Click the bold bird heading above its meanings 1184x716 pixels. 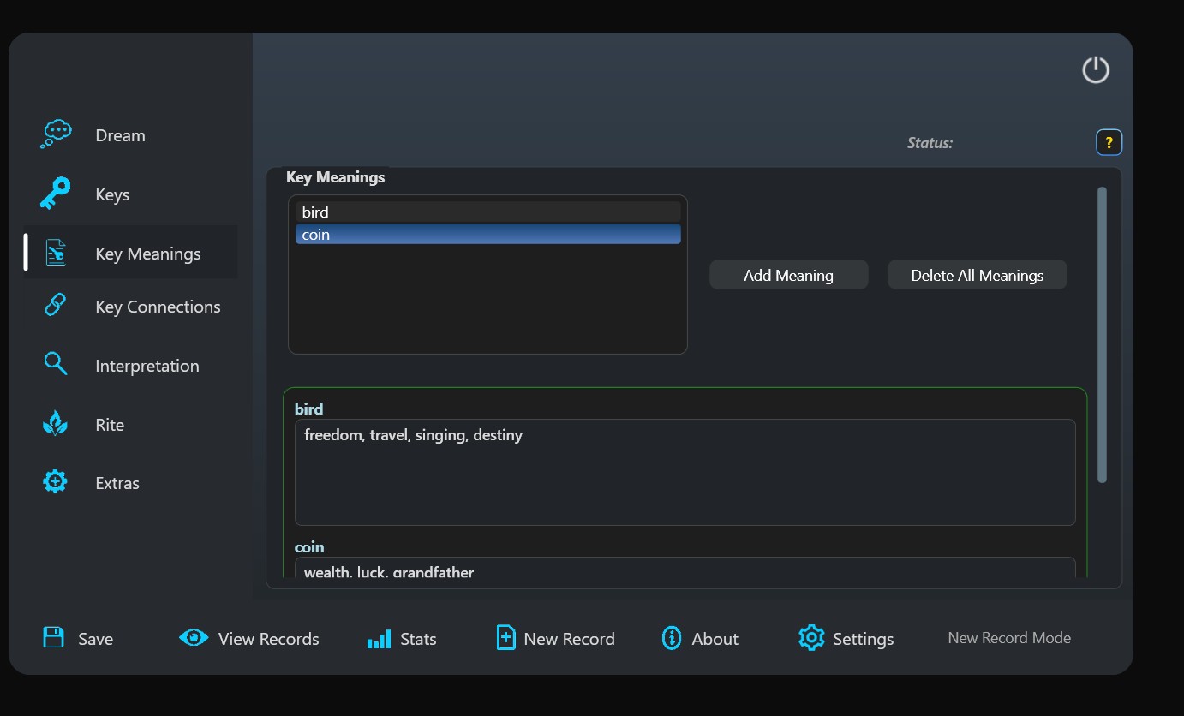[x=308, y=409]
